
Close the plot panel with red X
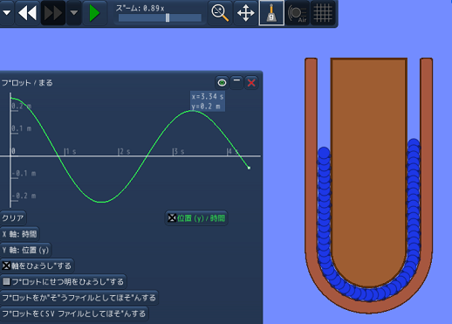[251, 83]
